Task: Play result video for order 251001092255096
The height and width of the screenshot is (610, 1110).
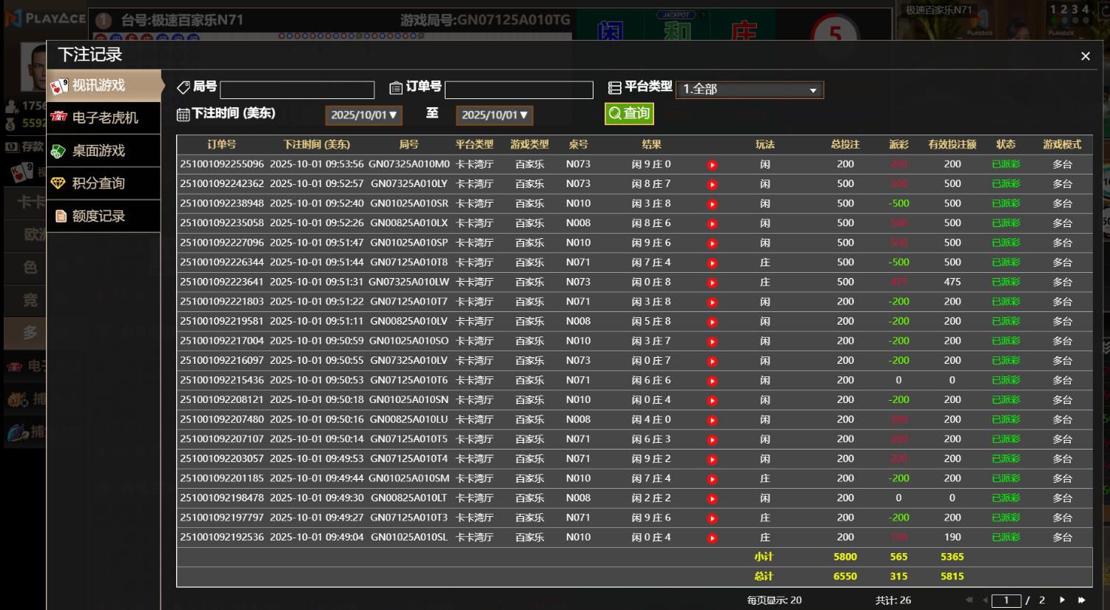Action: pos(712,165)
